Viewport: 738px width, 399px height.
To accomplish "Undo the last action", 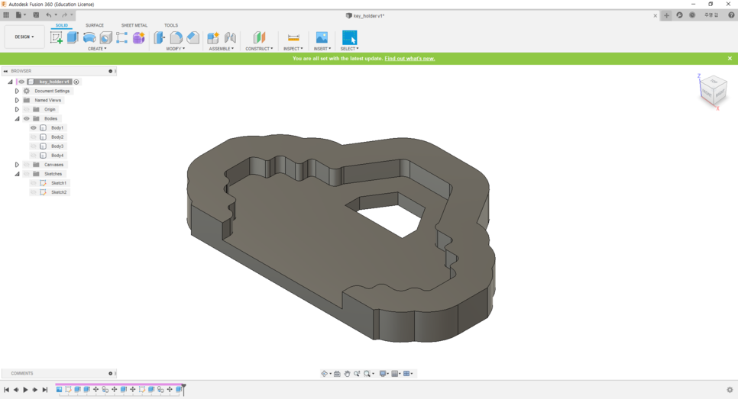I will click(x=48, y=15).
